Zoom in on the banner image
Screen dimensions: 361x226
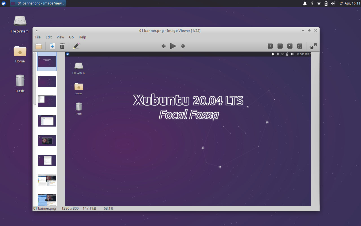point(270,46)
